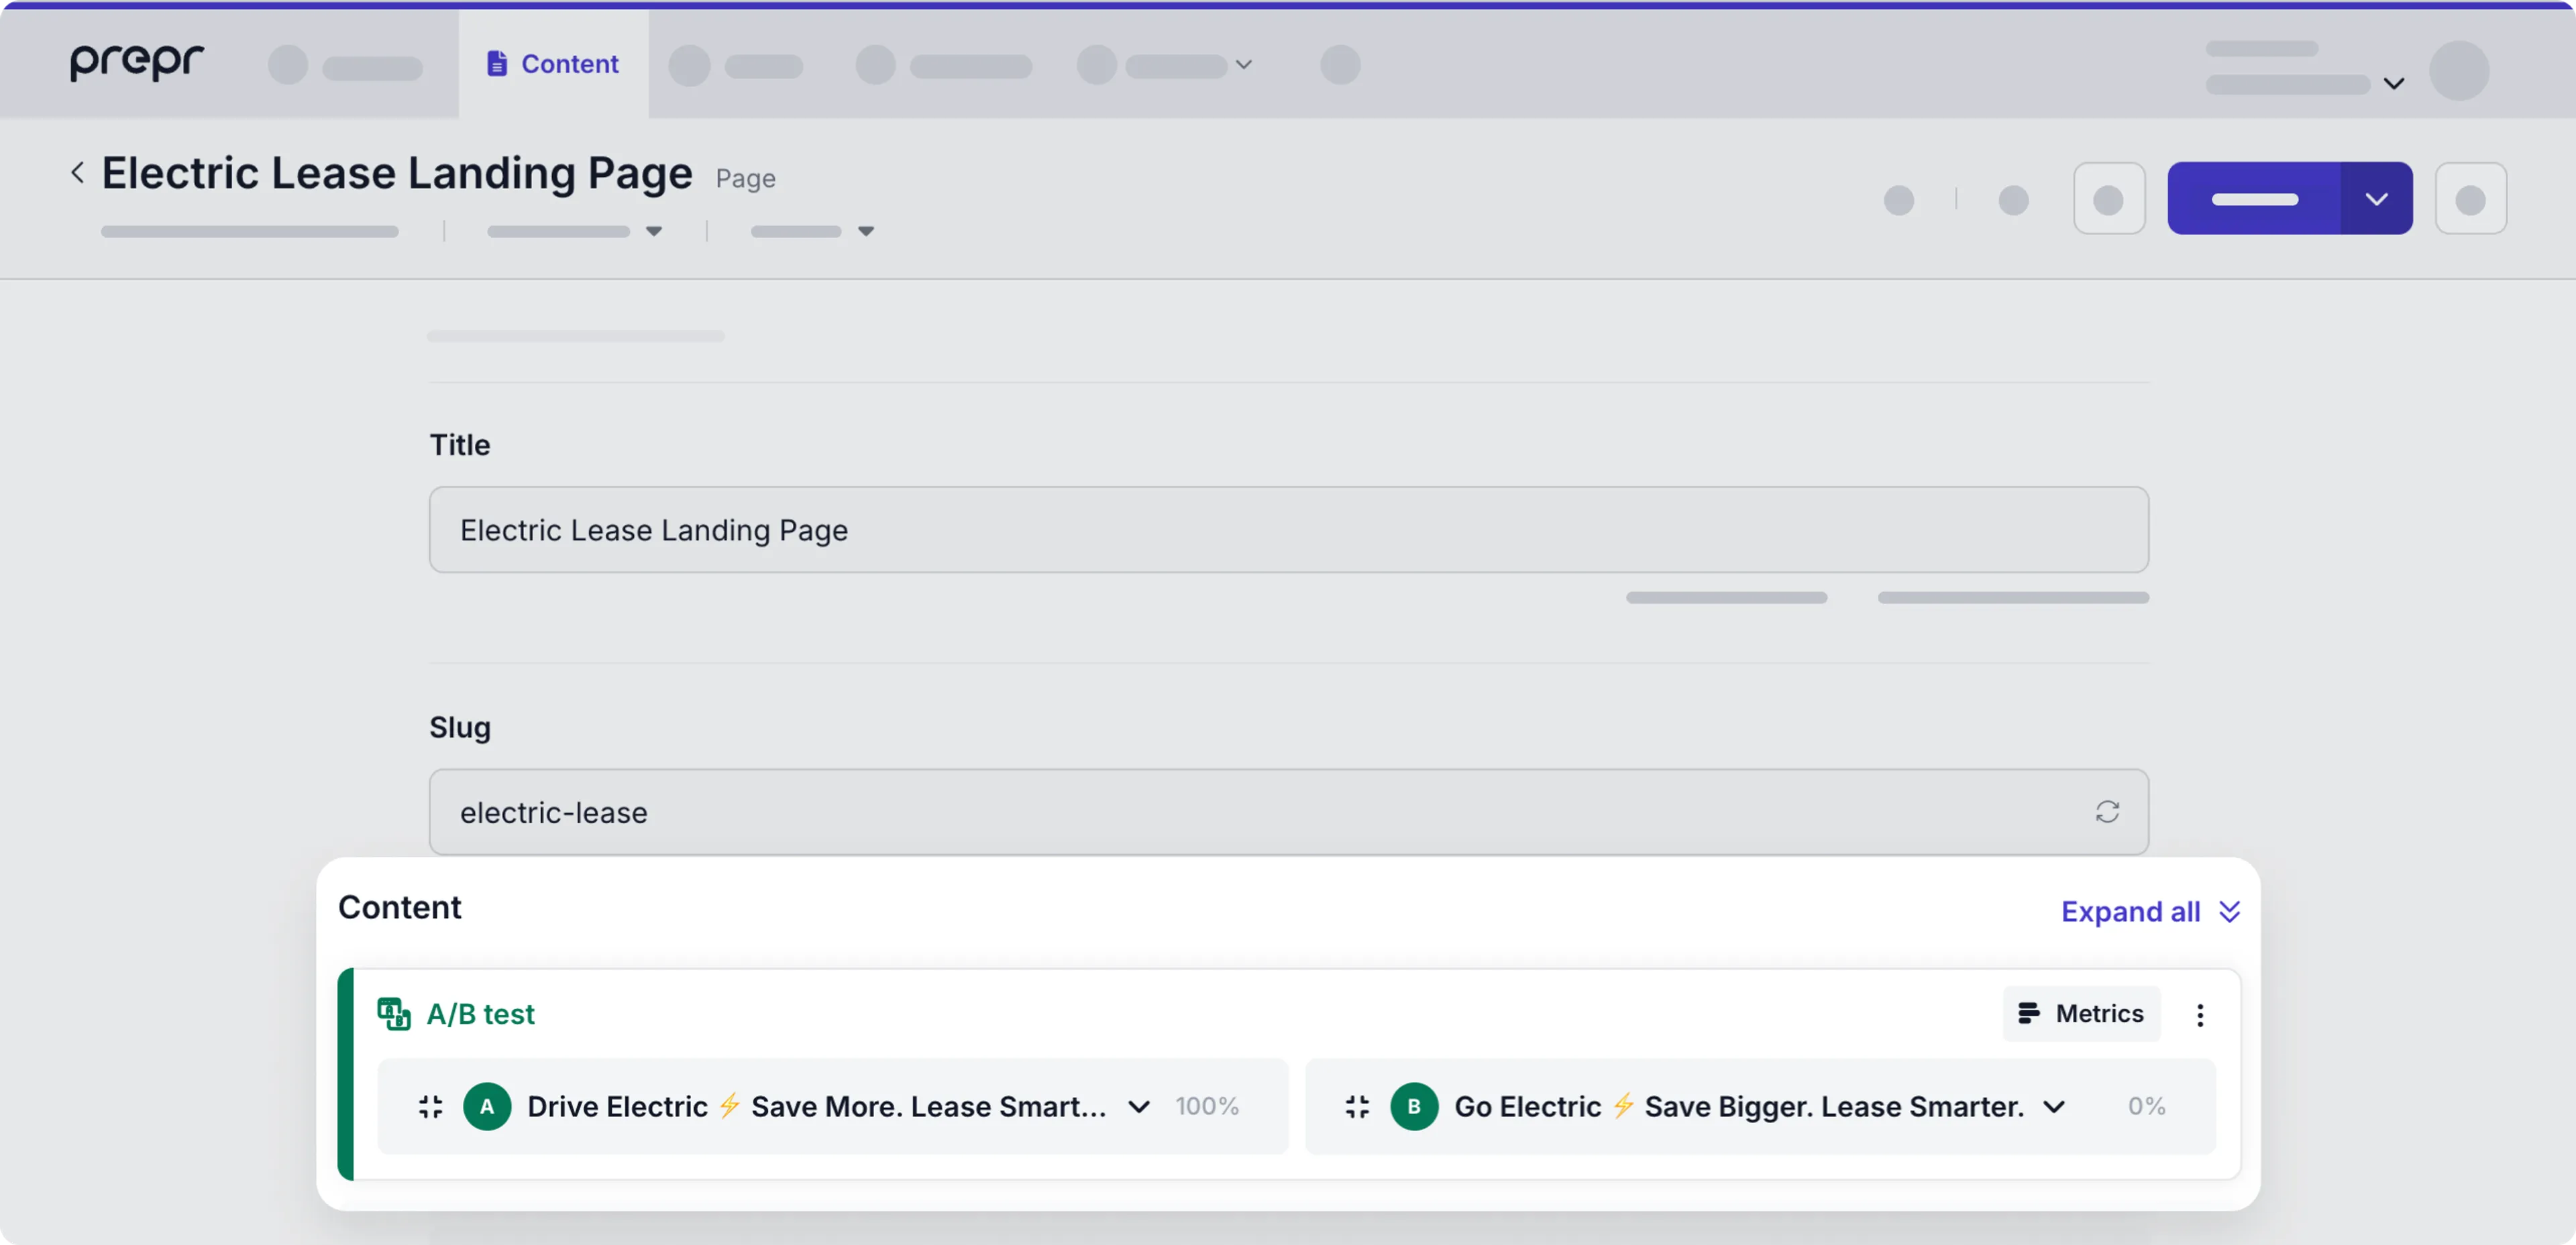Expand the Go Electric variant dropdown

coord(2053,1106)
